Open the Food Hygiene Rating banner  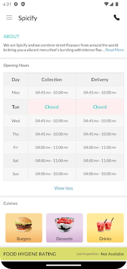point(64,254)
